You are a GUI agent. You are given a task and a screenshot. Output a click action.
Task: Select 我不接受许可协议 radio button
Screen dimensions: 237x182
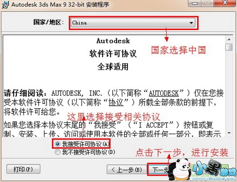click(58, 152)
